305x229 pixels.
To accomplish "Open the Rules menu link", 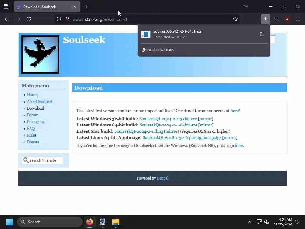I will tap(32, 135).
